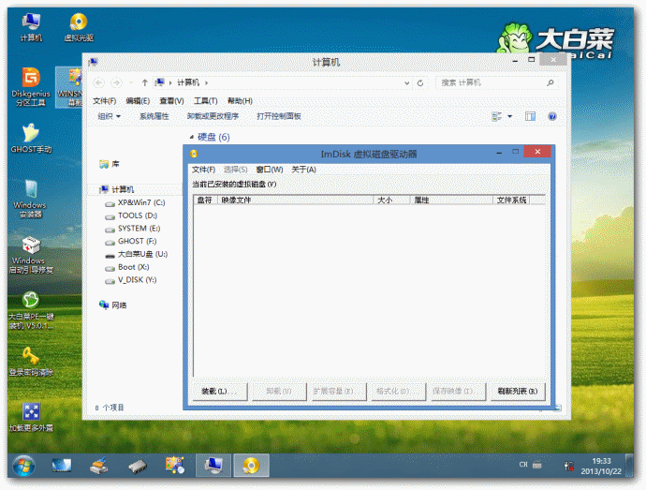Select SYSTEM (E:) drive

133,228
